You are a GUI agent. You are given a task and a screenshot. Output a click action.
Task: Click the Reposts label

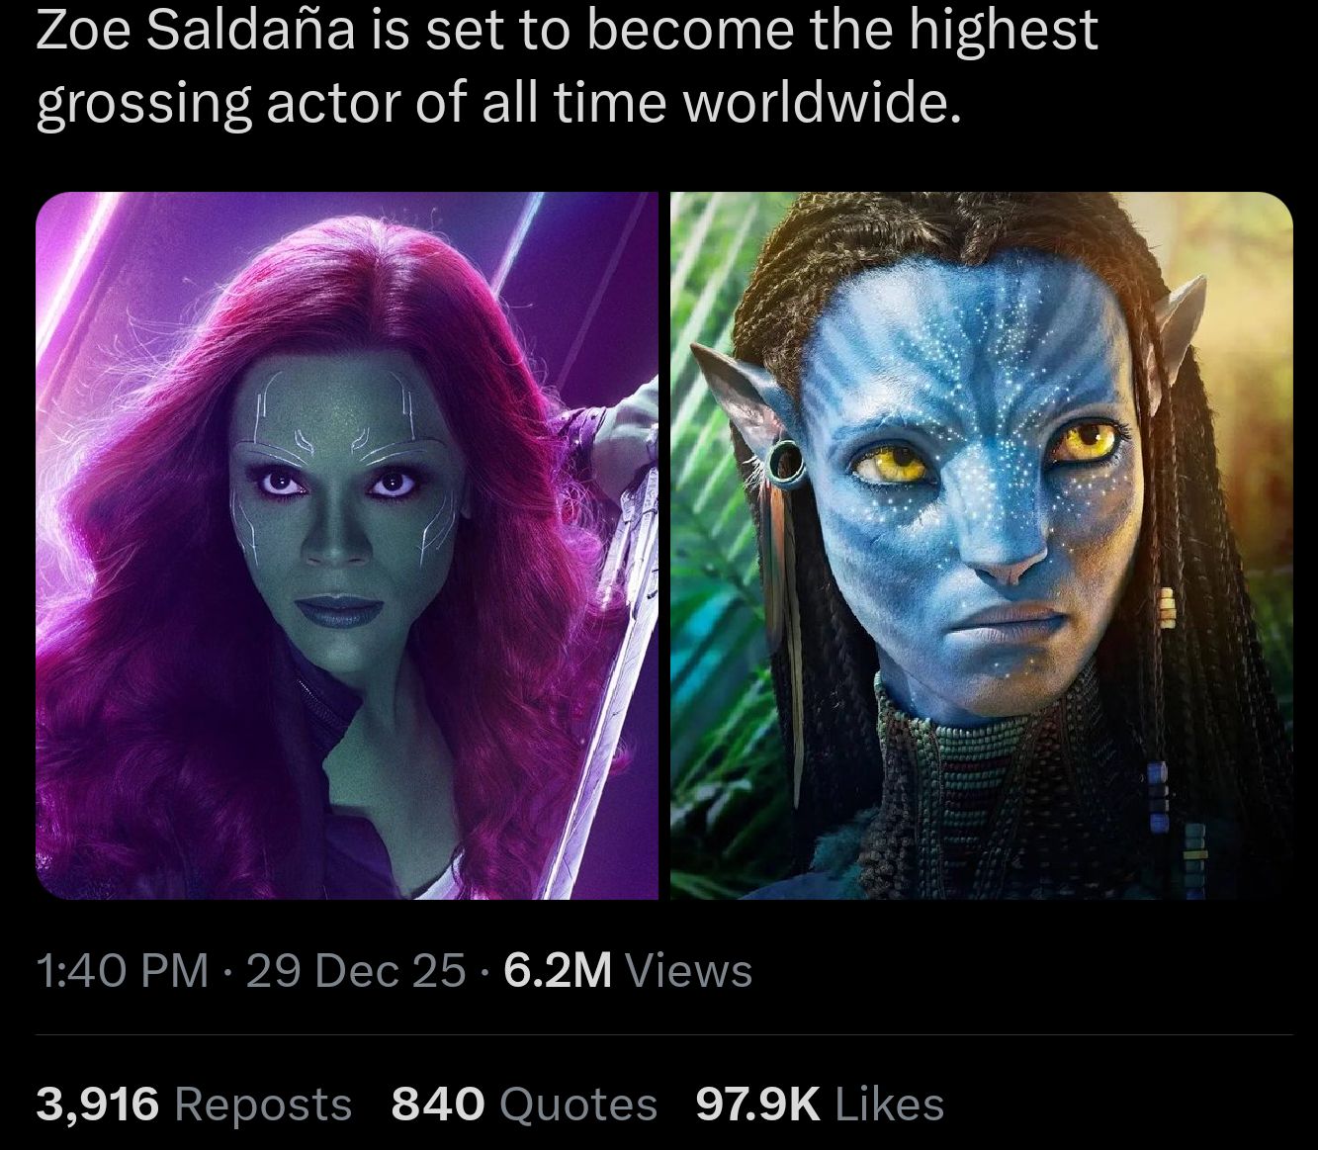click(263, 1105)
